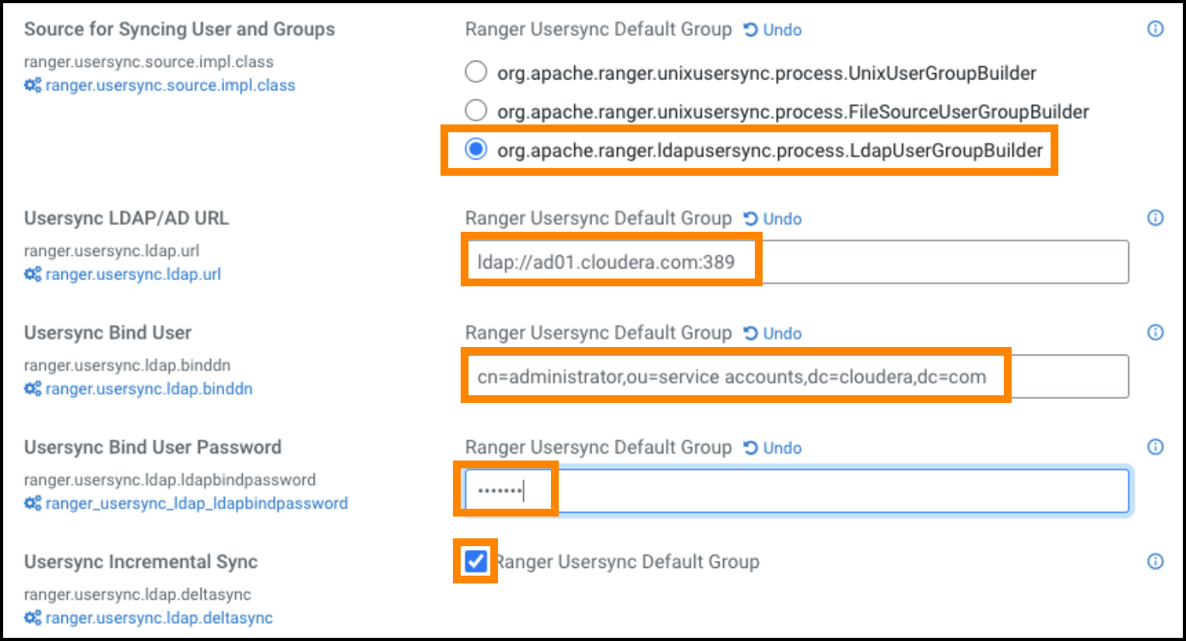Open the info tooltip for Usersync Bind User Password
The image size is (1186, 641).
[x=1154, y=447]
